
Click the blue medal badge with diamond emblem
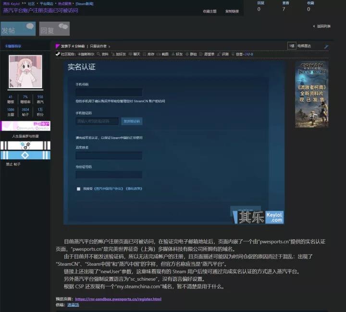pos(25,155)
